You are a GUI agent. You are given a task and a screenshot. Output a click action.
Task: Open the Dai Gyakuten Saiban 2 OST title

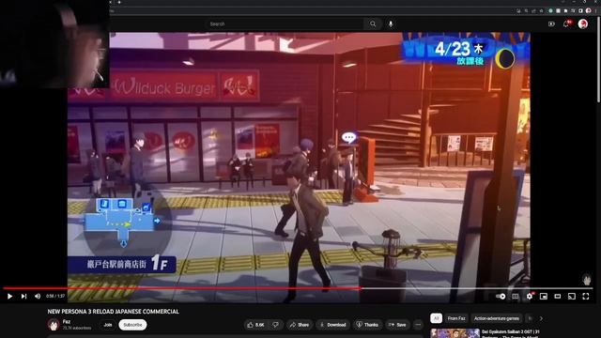(x=510, y=333)
